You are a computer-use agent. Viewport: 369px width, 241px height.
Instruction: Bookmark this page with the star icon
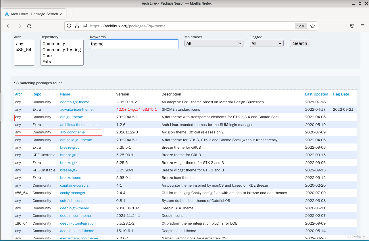pos(313,26)
